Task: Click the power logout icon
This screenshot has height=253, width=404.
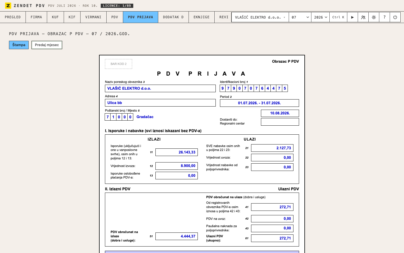Action: pos(395,17)
